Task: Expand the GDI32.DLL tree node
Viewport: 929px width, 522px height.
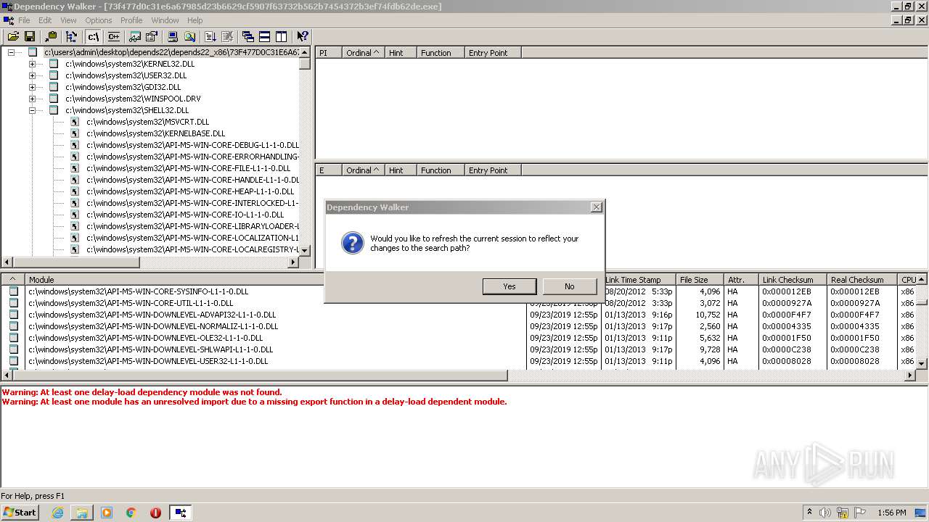Action: (33, 87)
